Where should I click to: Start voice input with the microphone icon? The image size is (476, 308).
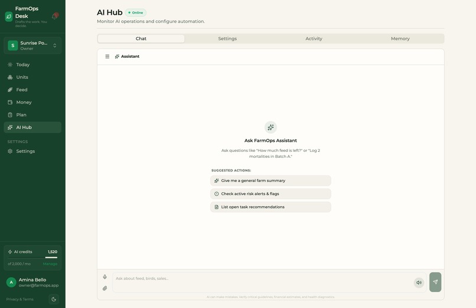105,277
